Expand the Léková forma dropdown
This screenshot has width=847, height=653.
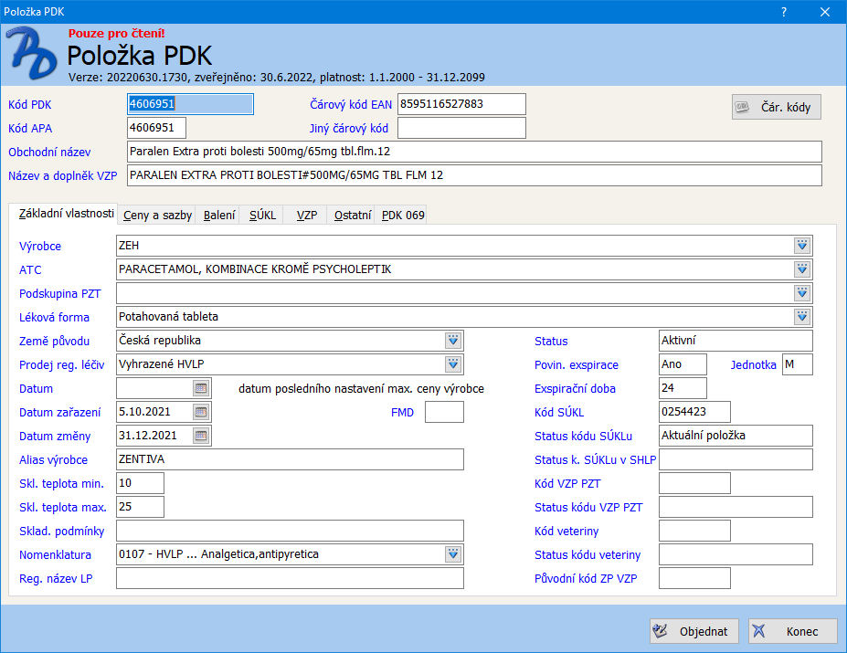[802, 317]
